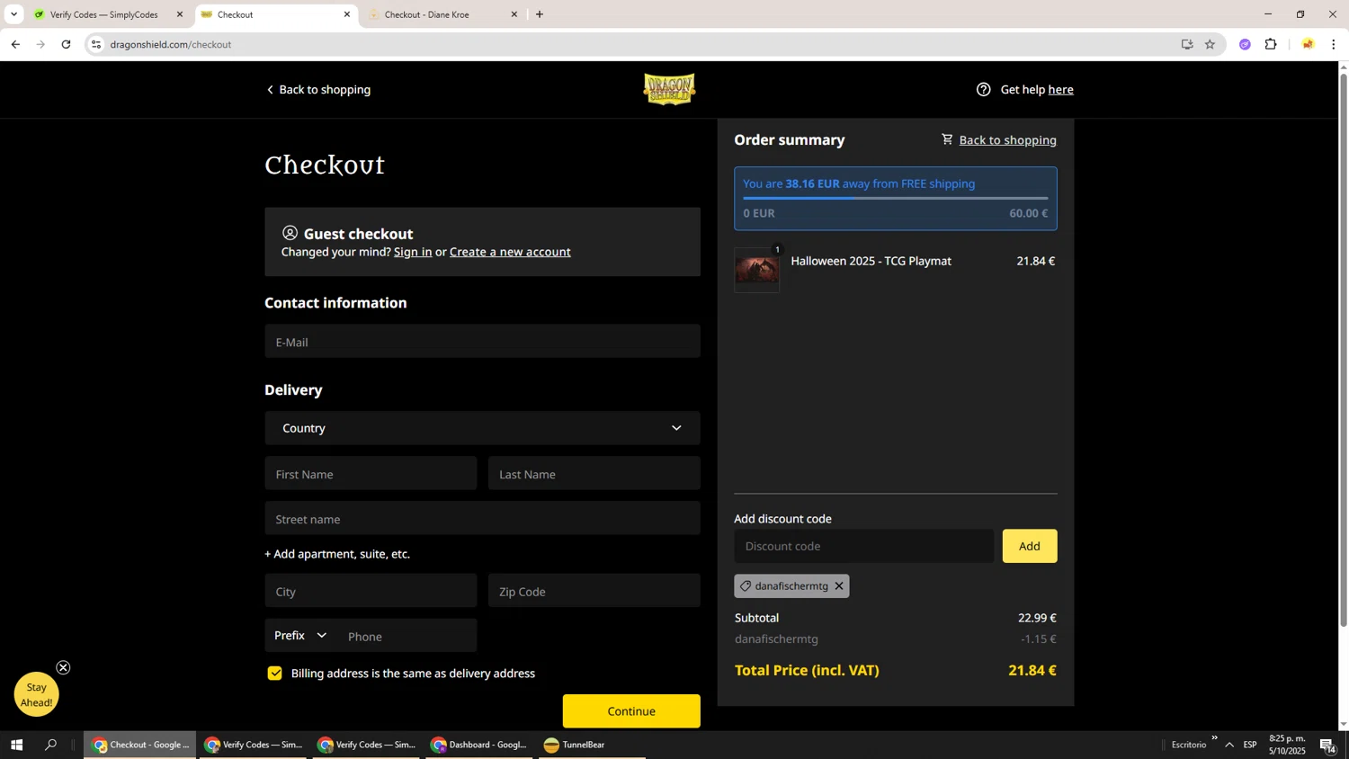The image size is (1349, 759).
Task: Reload the checkout page
Action: (66, 44)
